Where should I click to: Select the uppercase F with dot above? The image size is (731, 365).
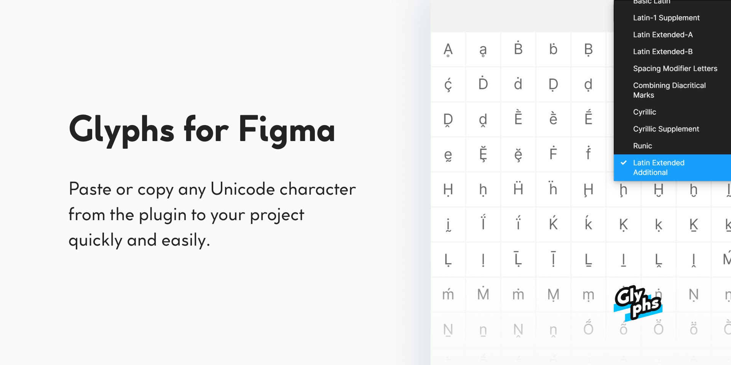point(553,154)
